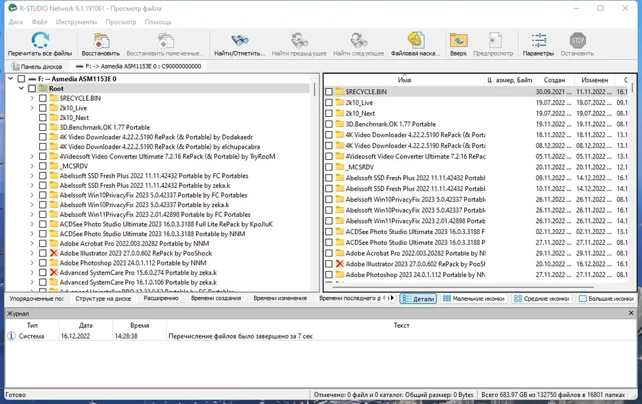Click the R-STUDIO application logo icon
The width and height of the screenshot is (642, 404).
coord(12,8)
